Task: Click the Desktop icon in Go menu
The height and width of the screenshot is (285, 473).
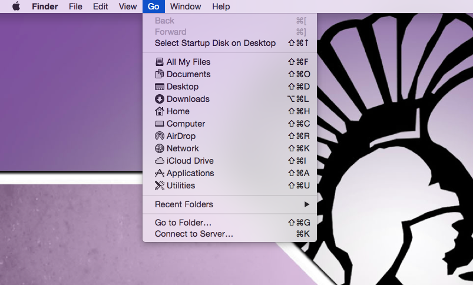Action: [x=159, y=87]
